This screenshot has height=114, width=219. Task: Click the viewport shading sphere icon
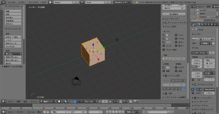tap(60, 101)
